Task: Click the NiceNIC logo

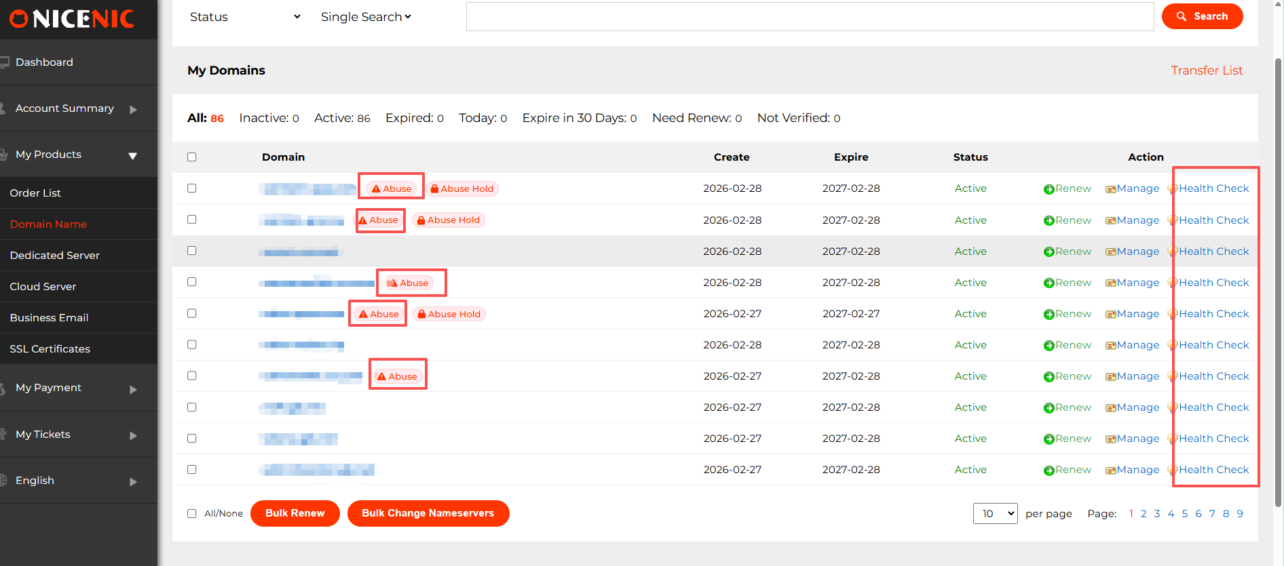Action: tap(72, 19)
